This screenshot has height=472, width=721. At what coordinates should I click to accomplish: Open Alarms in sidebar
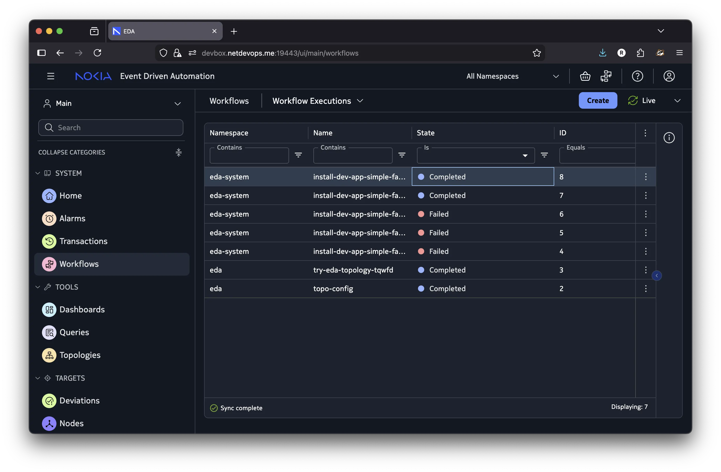[112, 219]
